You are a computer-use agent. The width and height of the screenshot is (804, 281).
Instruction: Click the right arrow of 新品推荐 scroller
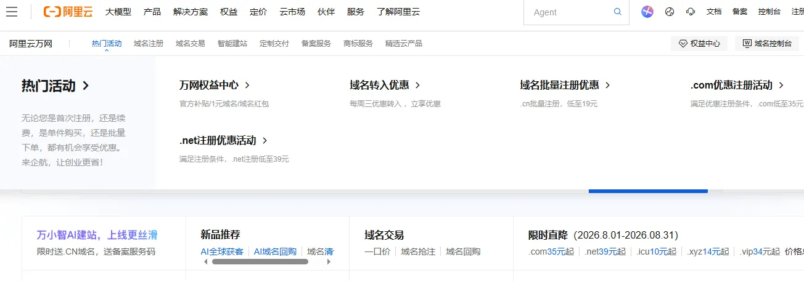coord(329,262)
